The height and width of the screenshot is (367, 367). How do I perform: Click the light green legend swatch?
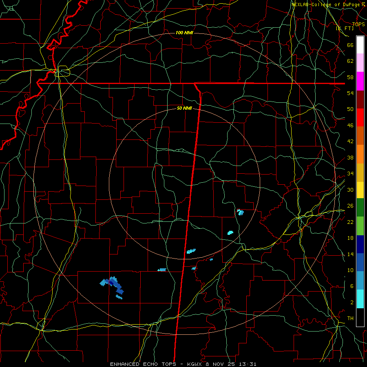(360, 226)
